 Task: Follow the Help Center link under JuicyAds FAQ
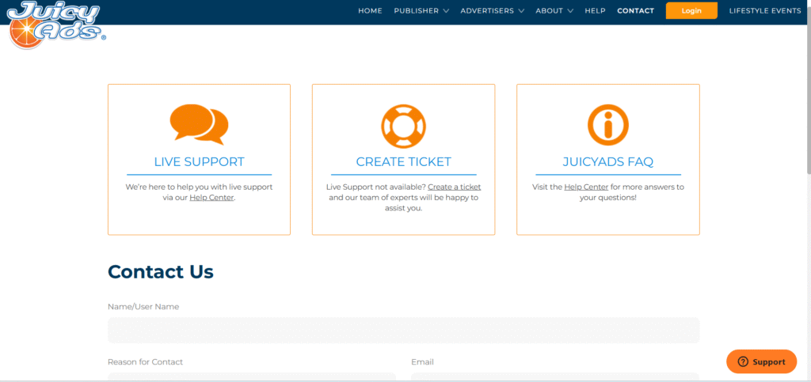tap(586, 187)
